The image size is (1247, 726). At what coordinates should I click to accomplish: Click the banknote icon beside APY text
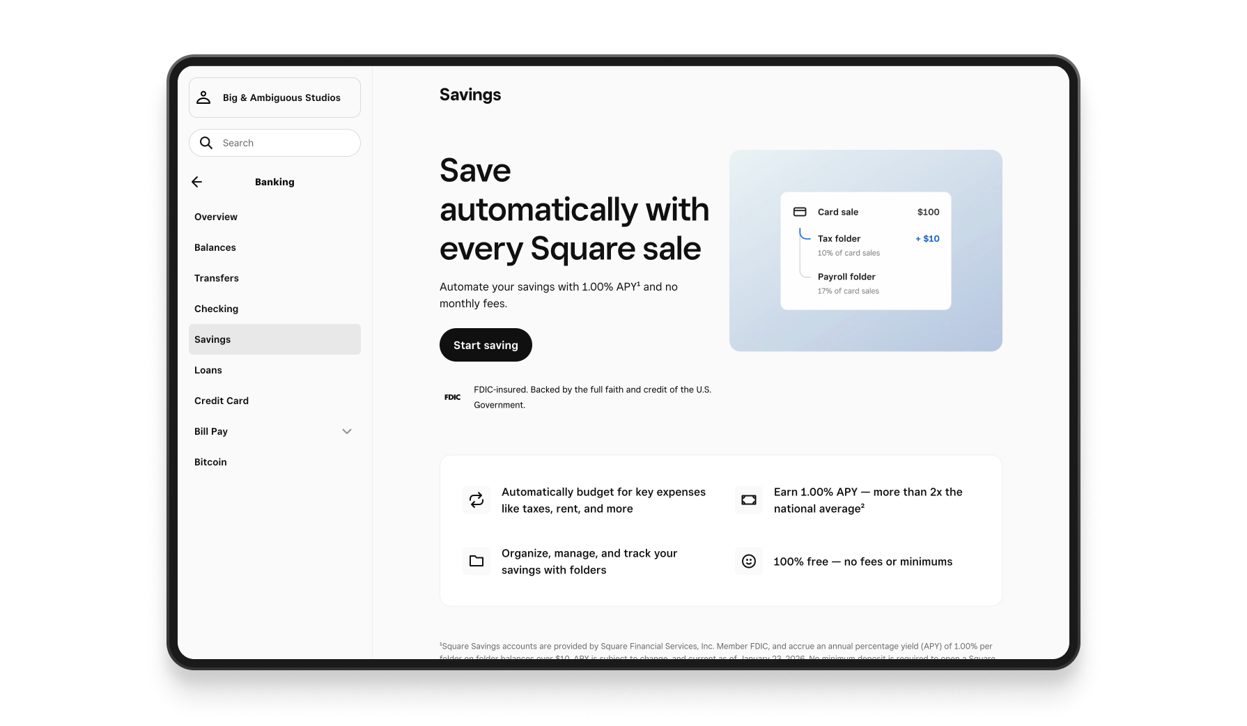point(748,500)
